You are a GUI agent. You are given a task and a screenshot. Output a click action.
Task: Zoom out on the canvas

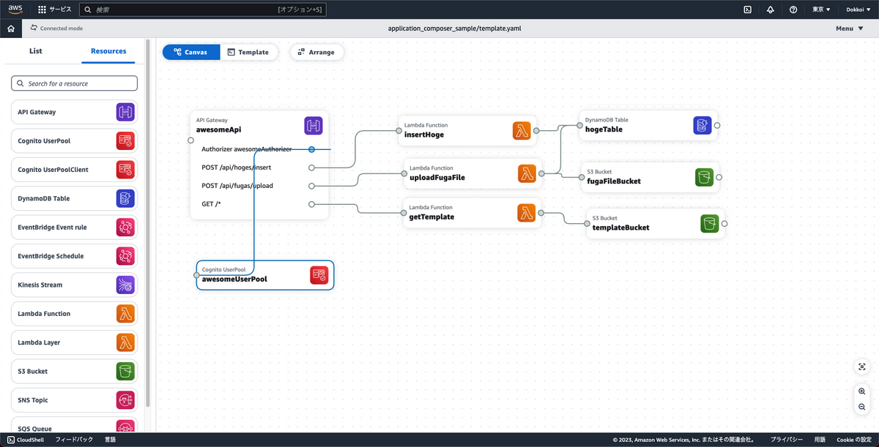(x=861, y=407)
